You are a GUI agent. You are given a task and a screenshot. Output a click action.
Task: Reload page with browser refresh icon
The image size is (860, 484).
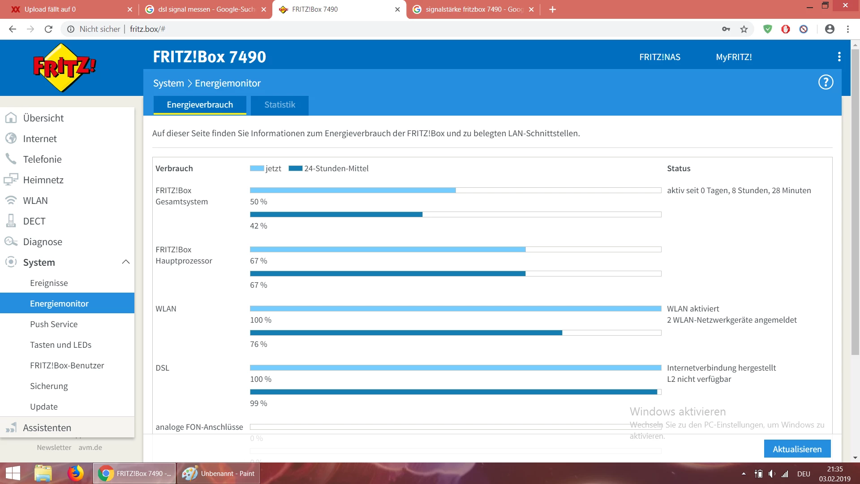48,29
